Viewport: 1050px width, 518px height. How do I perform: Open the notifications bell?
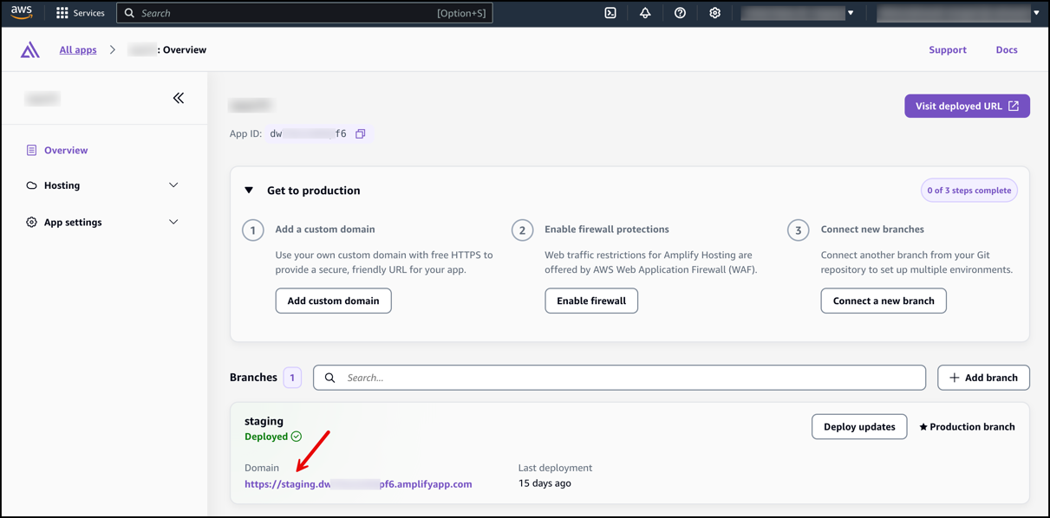tap(645, 13)
